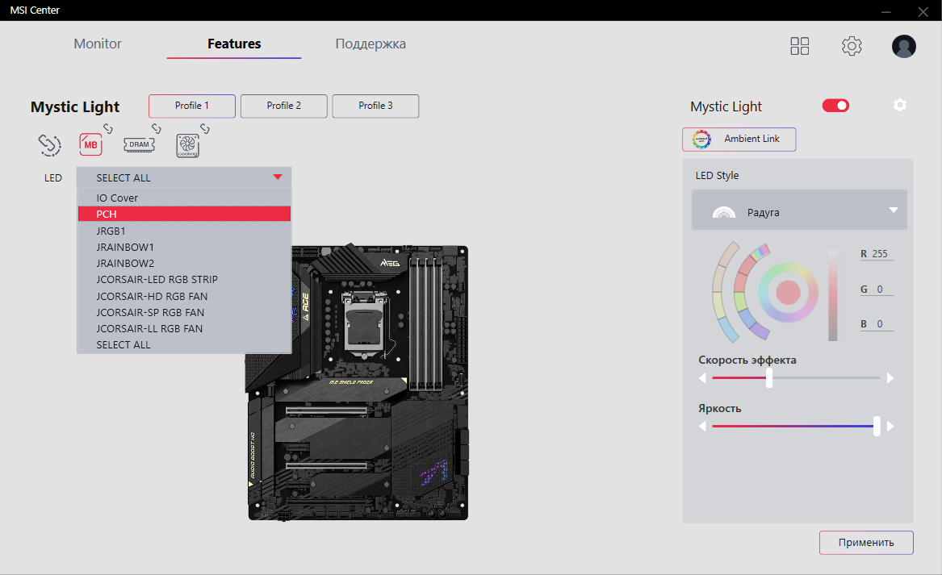Screen dimensions: 942x575
Task: Select Profile 1
Action: point(192,106)
